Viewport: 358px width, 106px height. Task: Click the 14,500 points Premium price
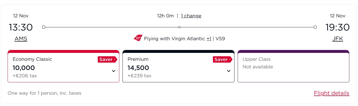(138, 68)
